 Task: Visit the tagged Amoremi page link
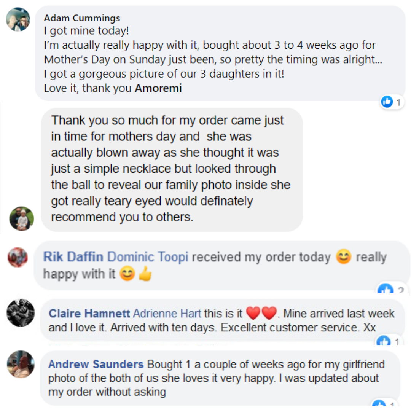tap(159, 88)
